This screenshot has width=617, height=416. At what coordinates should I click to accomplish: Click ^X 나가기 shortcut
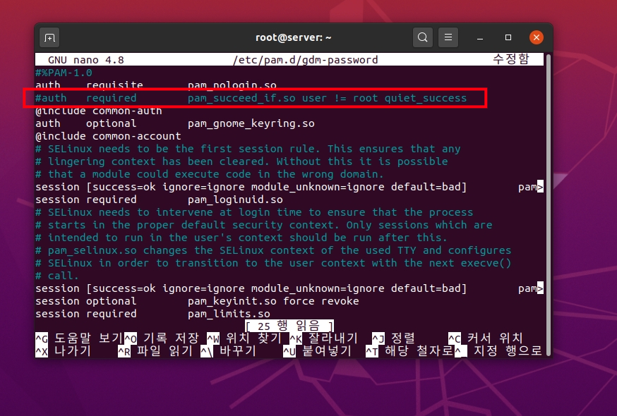click(x=64, y=350)
